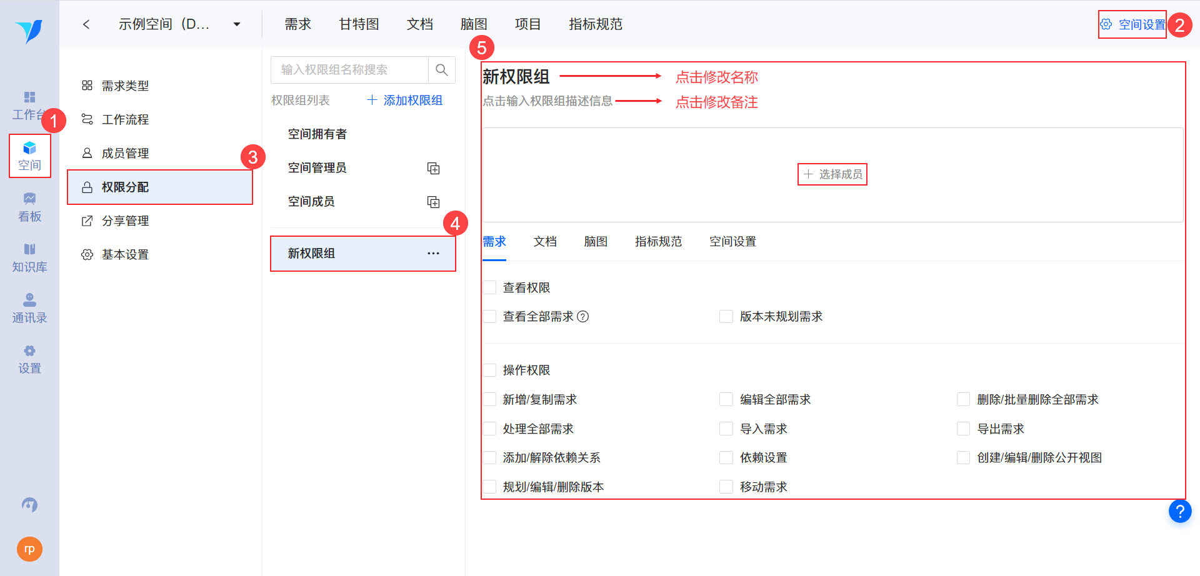Image resolution: width=1200 pixels, height=576 pixels.
Task: Click the blue help question mark button
Action: [x=1179, y=512]
